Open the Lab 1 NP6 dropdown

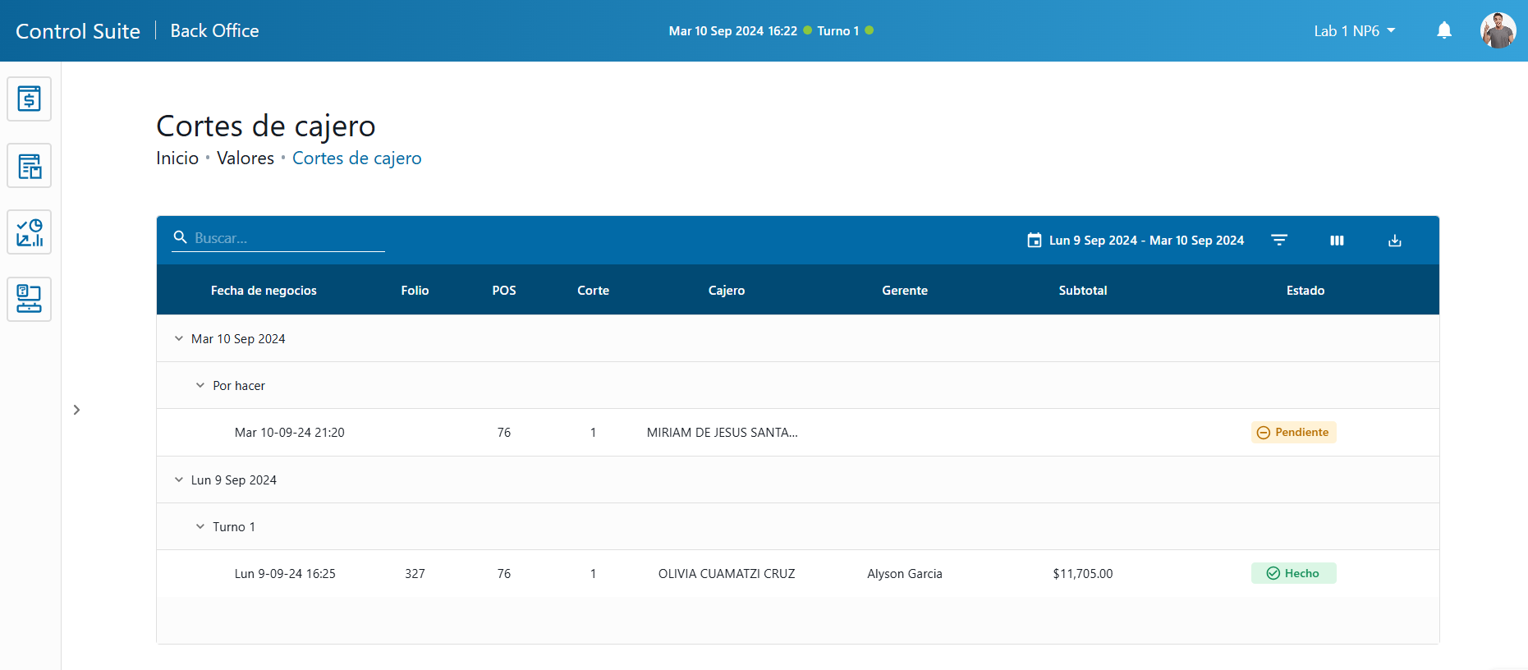pos(1354,31)
